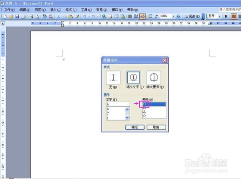Screen dimensions: 241x179
Task: Open the Undo history dropdown arrow
Action: point(89,16)
